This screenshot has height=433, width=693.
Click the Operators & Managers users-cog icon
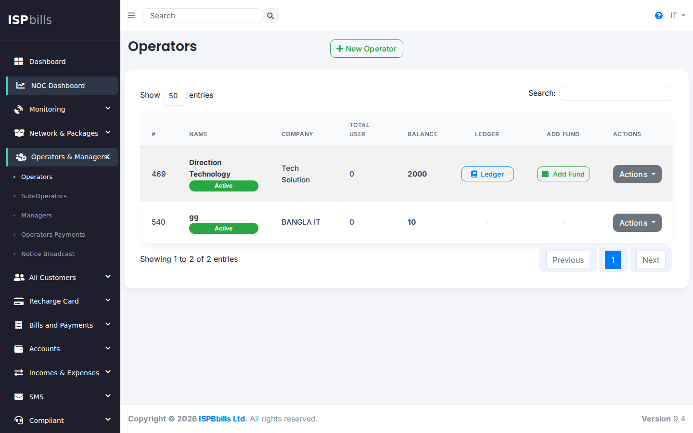click(x=21, y=157)
